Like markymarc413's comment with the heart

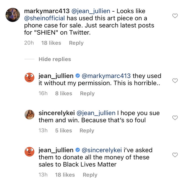coord(175,16)
